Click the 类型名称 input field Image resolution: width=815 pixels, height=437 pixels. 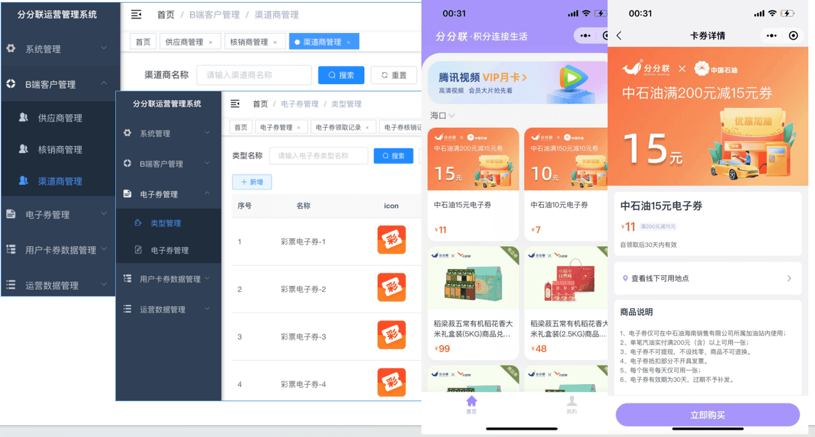[319, 156]
